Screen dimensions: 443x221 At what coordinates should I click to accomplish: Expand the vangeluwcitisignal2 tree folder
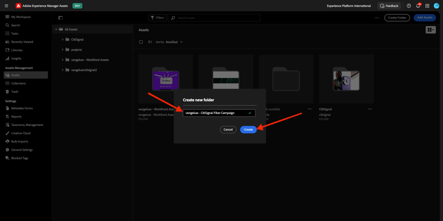[x=63, y=70]
